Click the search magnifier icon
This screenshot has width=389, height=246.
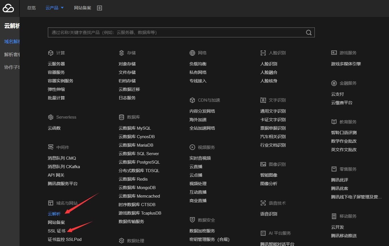click(309, 33)
